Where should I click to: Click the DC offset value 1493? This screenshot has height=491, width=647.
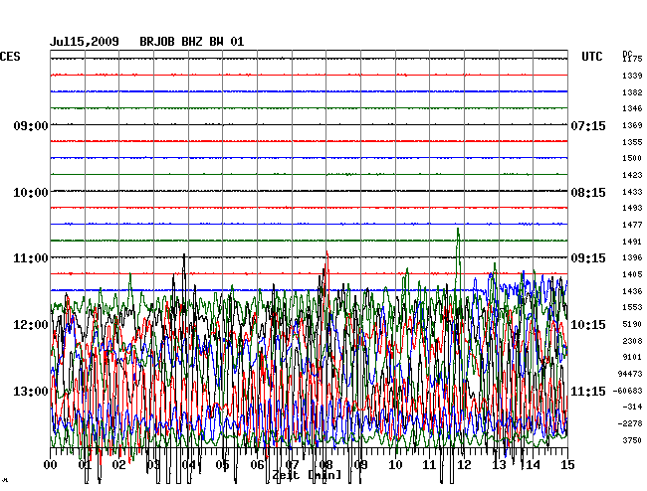[632, 208]
